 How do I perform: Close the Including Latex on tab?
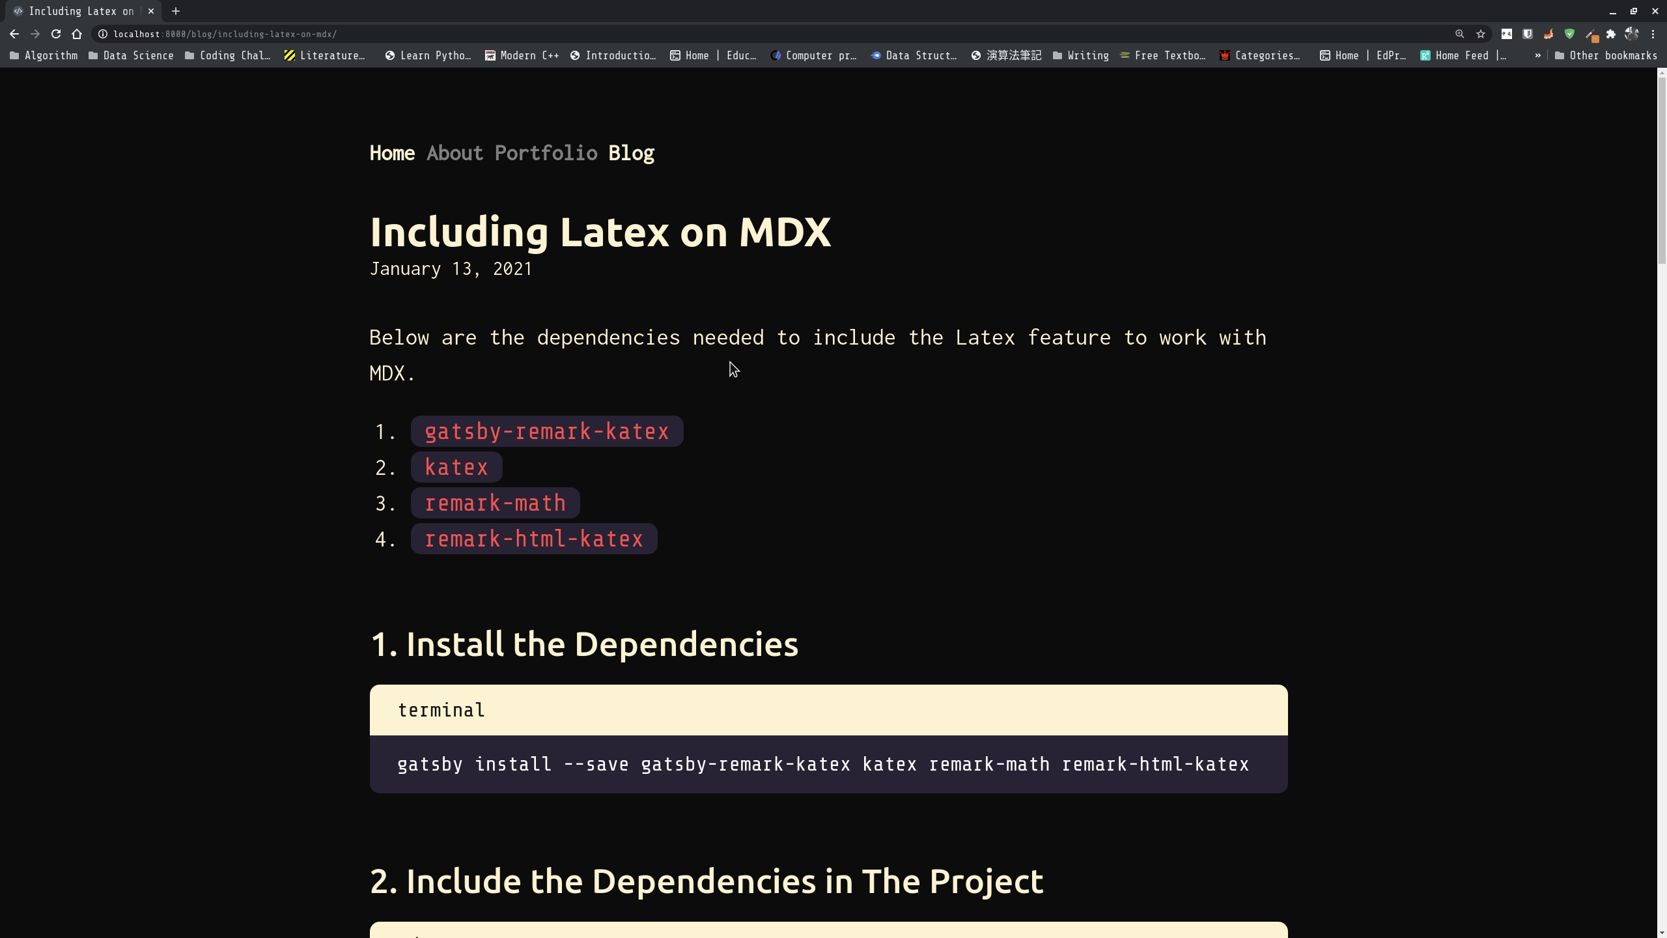click(151, 11)
